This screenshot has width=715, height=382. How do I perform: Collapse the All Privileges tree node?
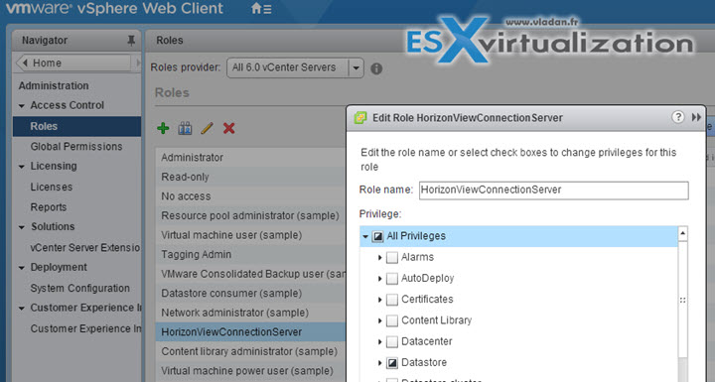[365, 236]
